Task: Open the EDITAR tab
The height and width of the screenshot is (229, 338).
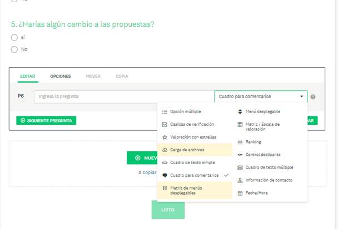Action: 27,76
